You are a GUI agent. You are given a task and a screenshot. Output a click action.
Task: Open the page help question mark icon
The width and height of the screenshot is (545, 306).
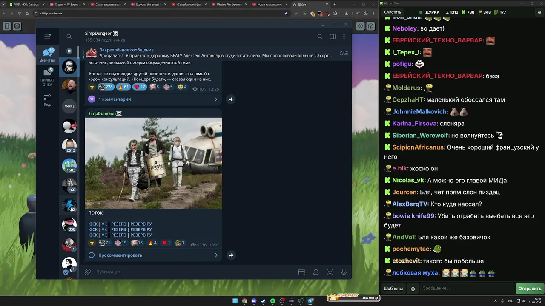[371, 26]
